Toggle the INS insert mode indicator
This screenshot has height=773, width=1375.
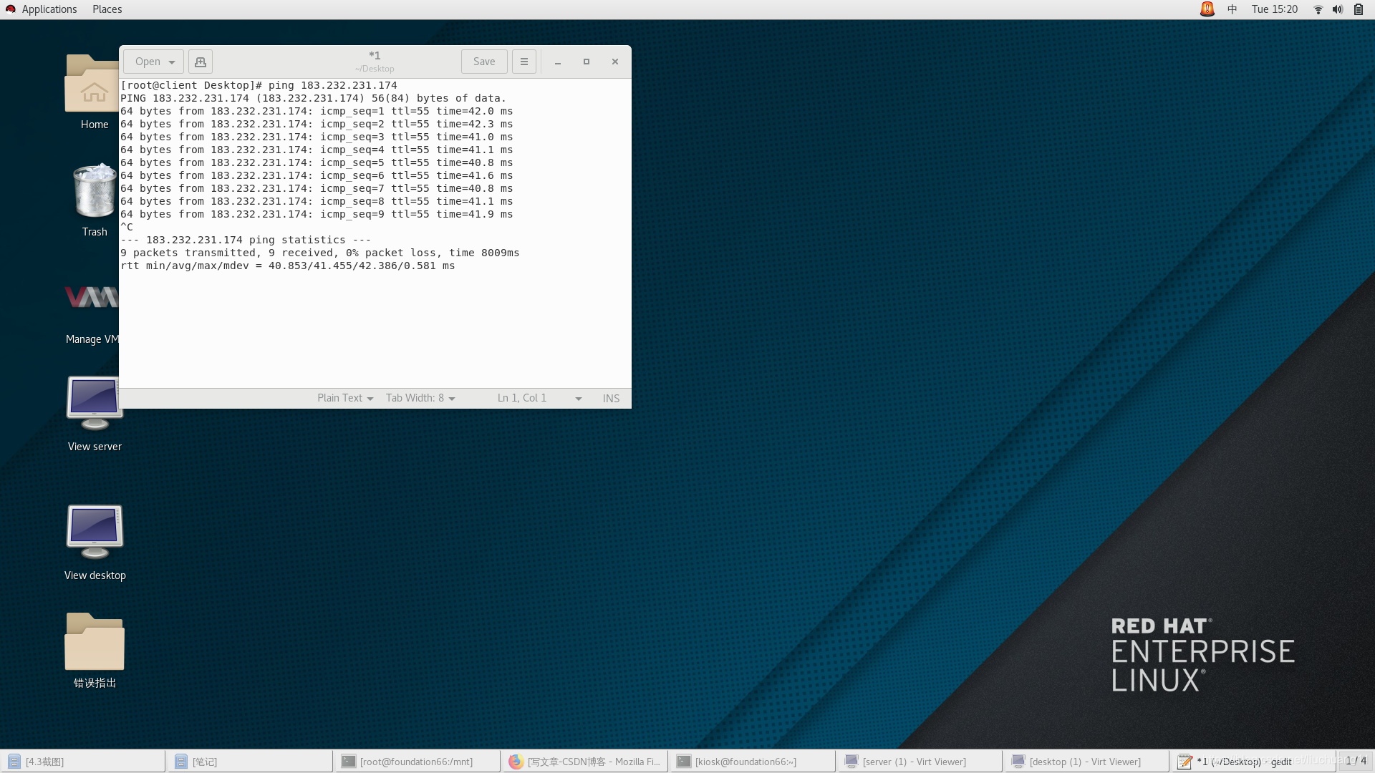tap(611, 398)
